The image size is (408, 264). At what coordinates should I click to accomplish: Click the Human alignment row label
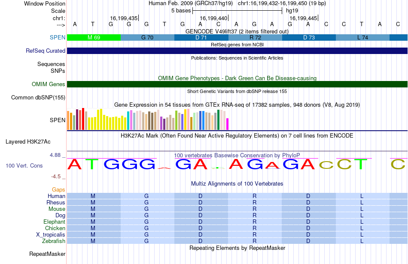[56, 196]
